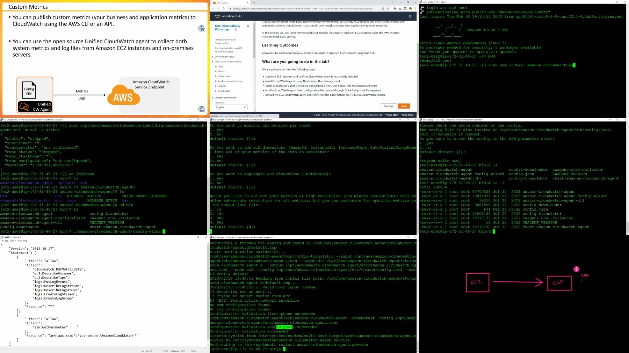
Task: Open the Notepad File menu
Action: [2, 241]
